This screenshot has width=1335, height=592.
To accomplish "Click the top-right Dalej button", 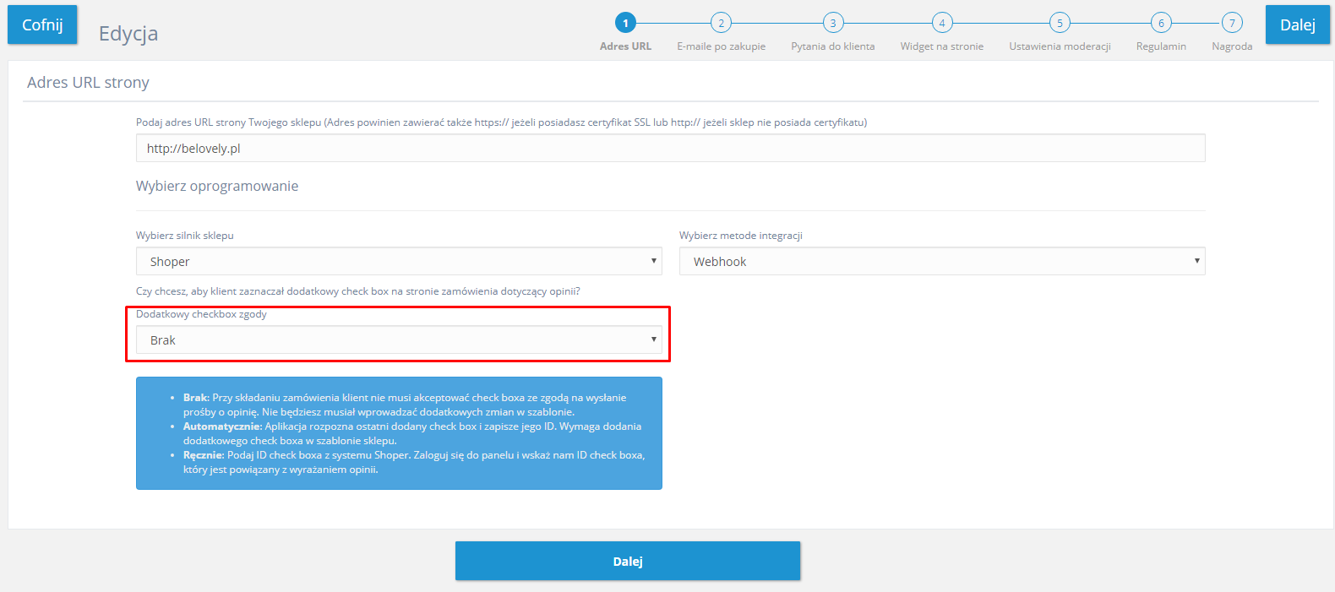I will coord(1297,24).
